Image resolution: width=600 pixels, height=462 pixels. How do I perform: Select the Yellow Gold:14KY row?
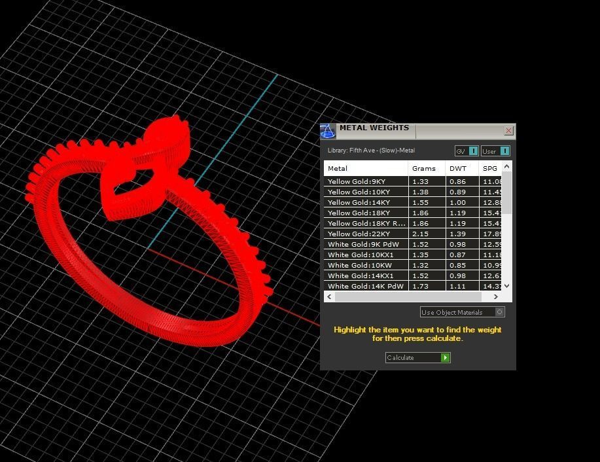click(x=412, y=202)
